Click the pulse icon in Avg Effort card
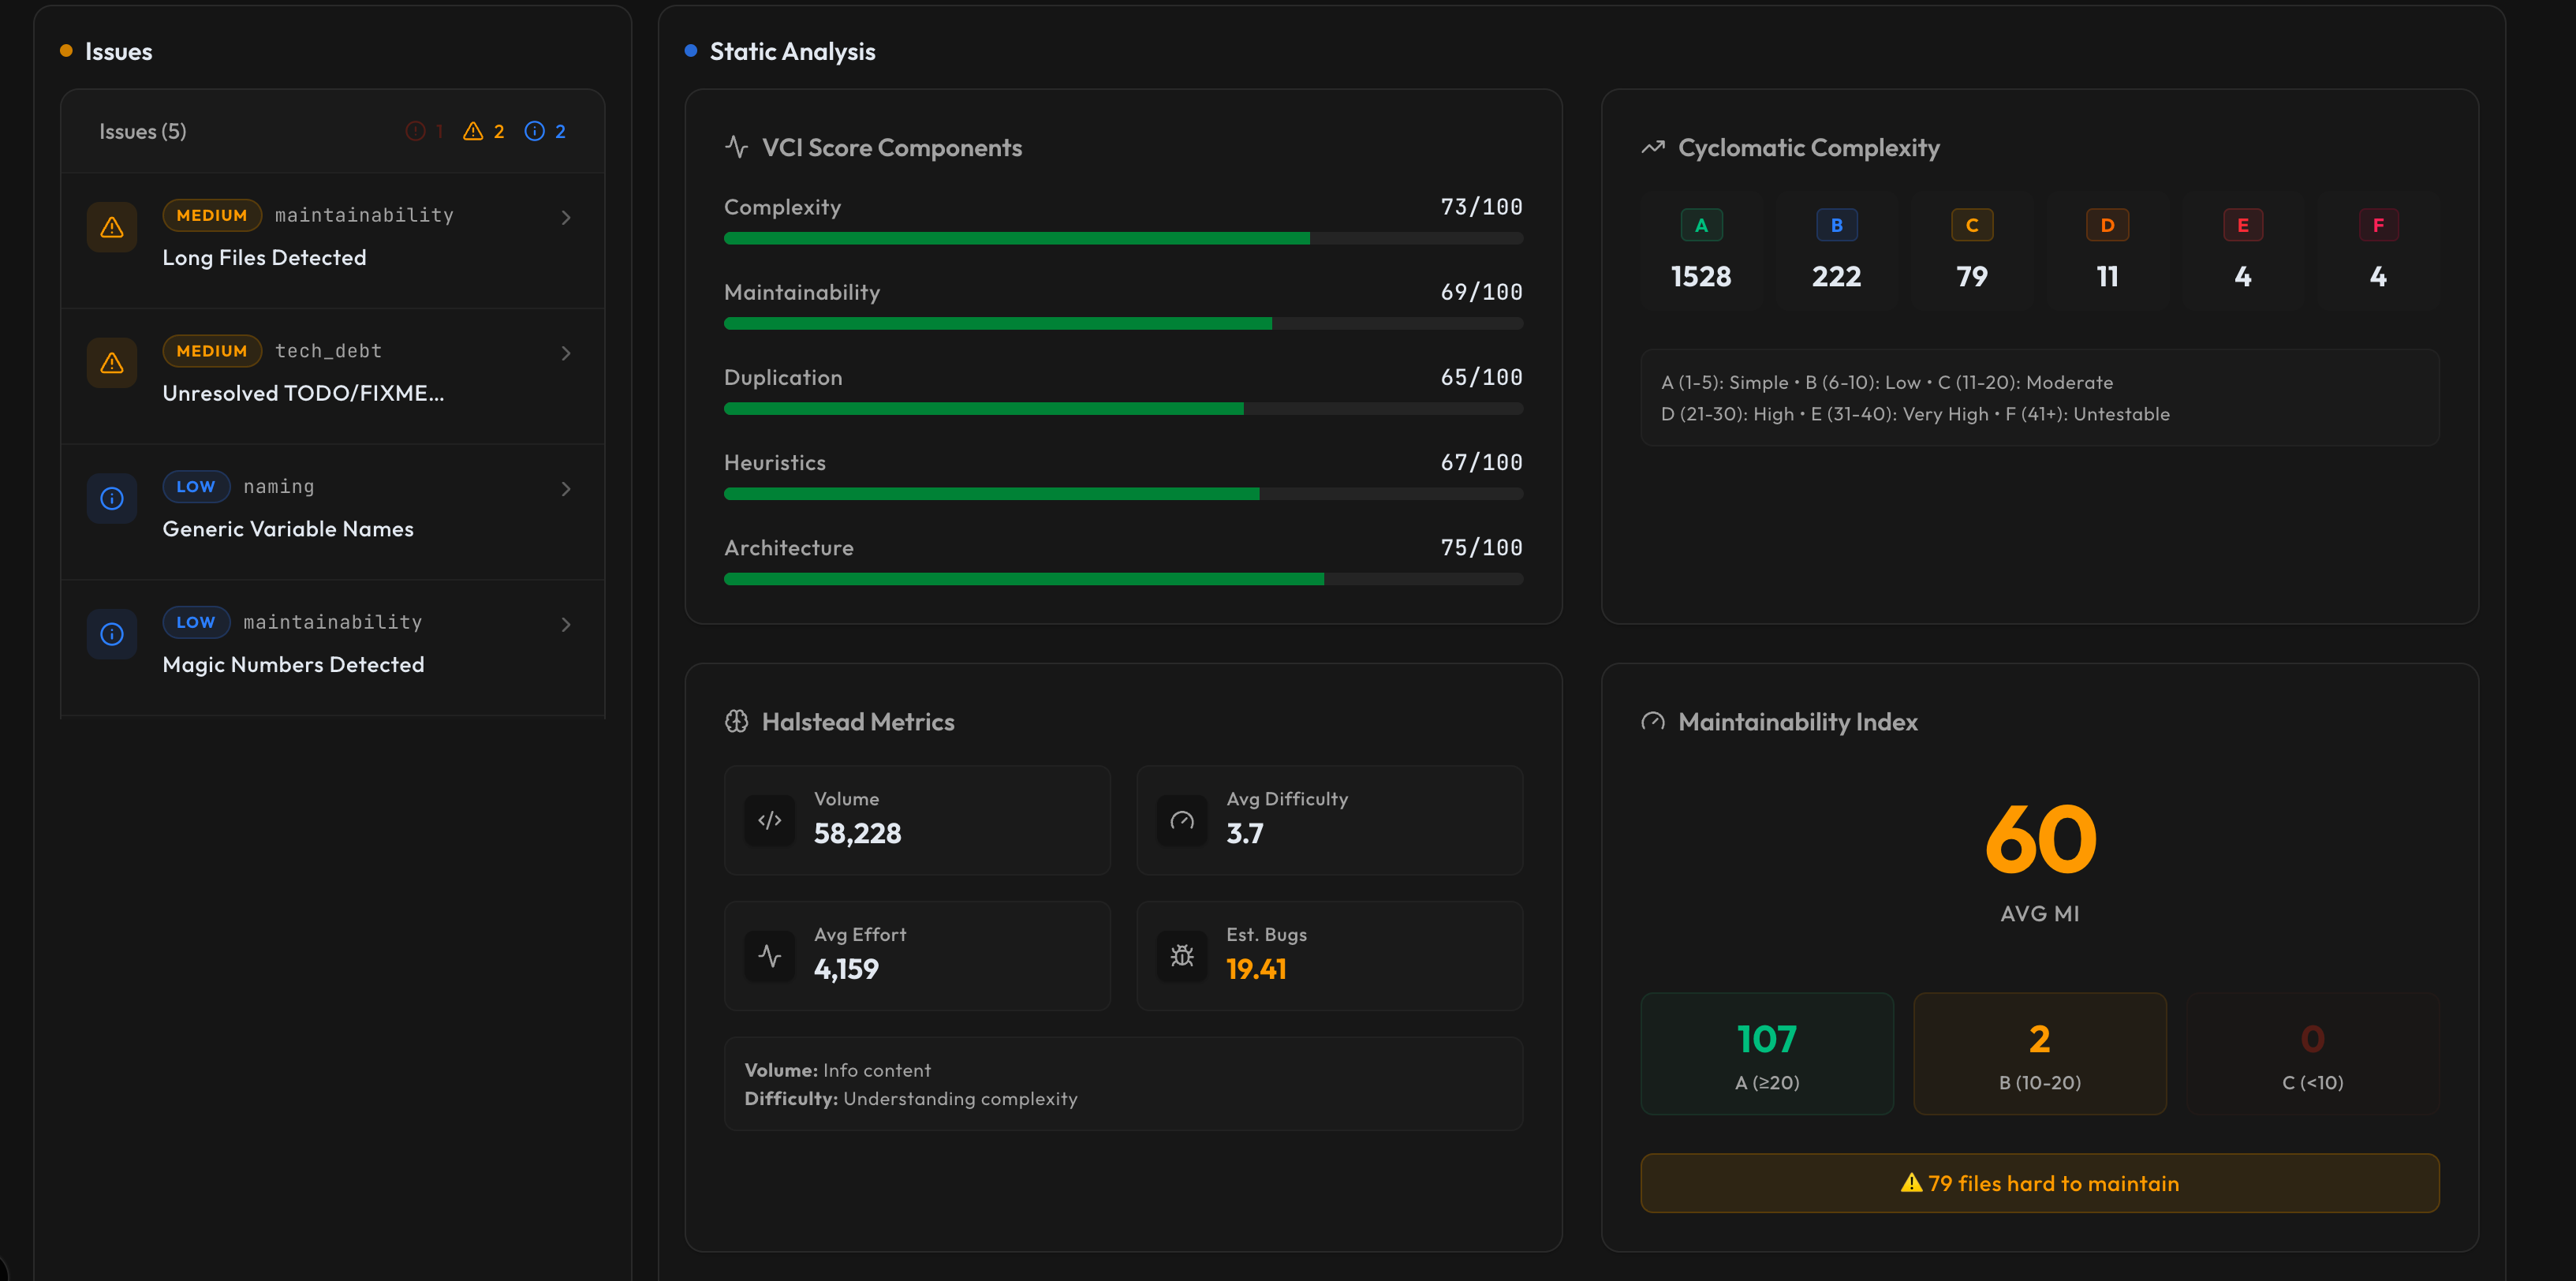 (x=769, y=956)
